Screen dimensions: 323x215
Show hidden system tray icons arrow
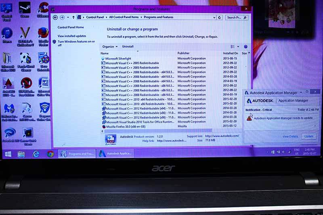(x=267, y=152)
